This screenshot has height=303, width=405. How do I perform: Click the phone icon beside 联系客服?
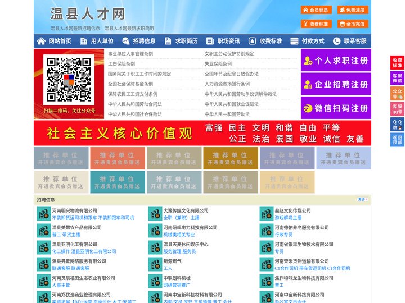pyautogui.click(x=336, y=41)
